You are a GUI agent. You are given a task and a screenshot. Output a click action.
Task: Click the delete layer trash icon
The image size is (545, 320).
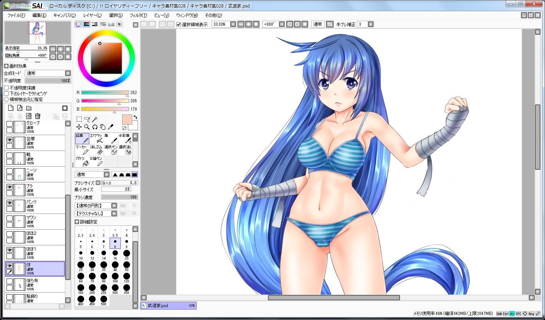[x=38, y=116]
